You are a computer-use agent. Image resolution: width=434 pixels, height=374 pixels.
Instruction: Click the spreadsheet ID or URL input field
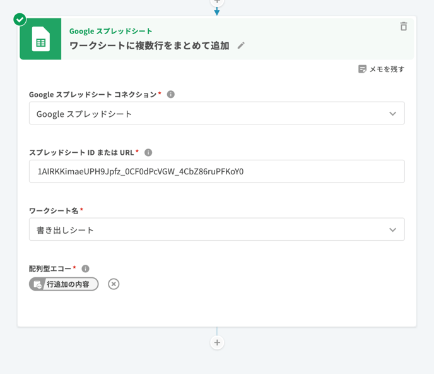[x=216, y=171]
